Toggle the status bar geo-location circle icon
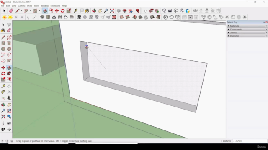268x150 pixels. tap(7, 141)
